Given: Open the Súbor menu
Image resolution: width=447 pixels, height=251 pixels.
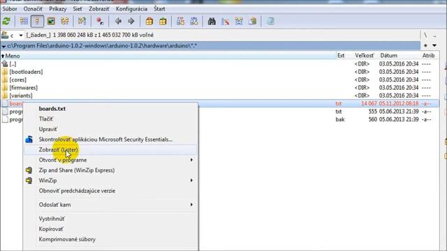Looking at the screenshot, I should click(x=10, y=9).
